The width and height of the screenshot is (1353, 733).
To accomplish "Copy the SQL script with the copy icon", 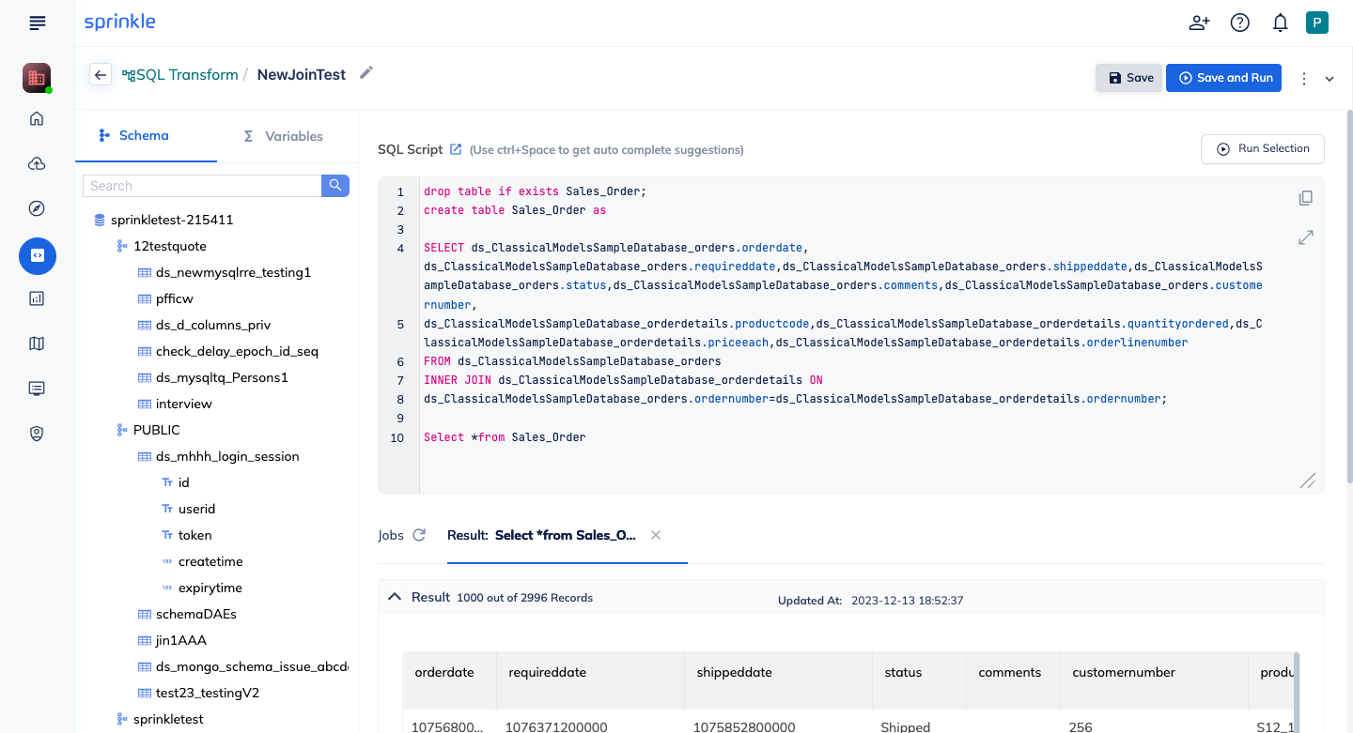I will pyautogui.click(x=1305, y=198).
